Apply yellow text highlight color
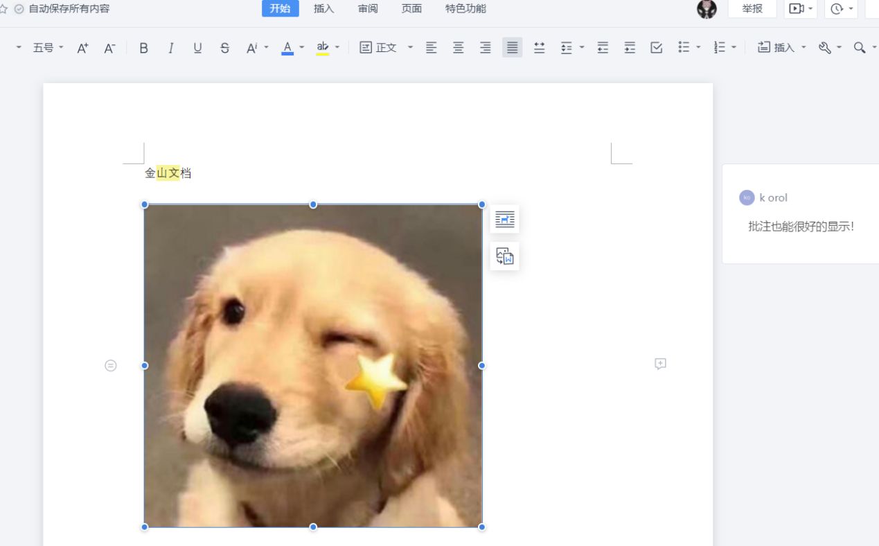 (x=322, y=48)
